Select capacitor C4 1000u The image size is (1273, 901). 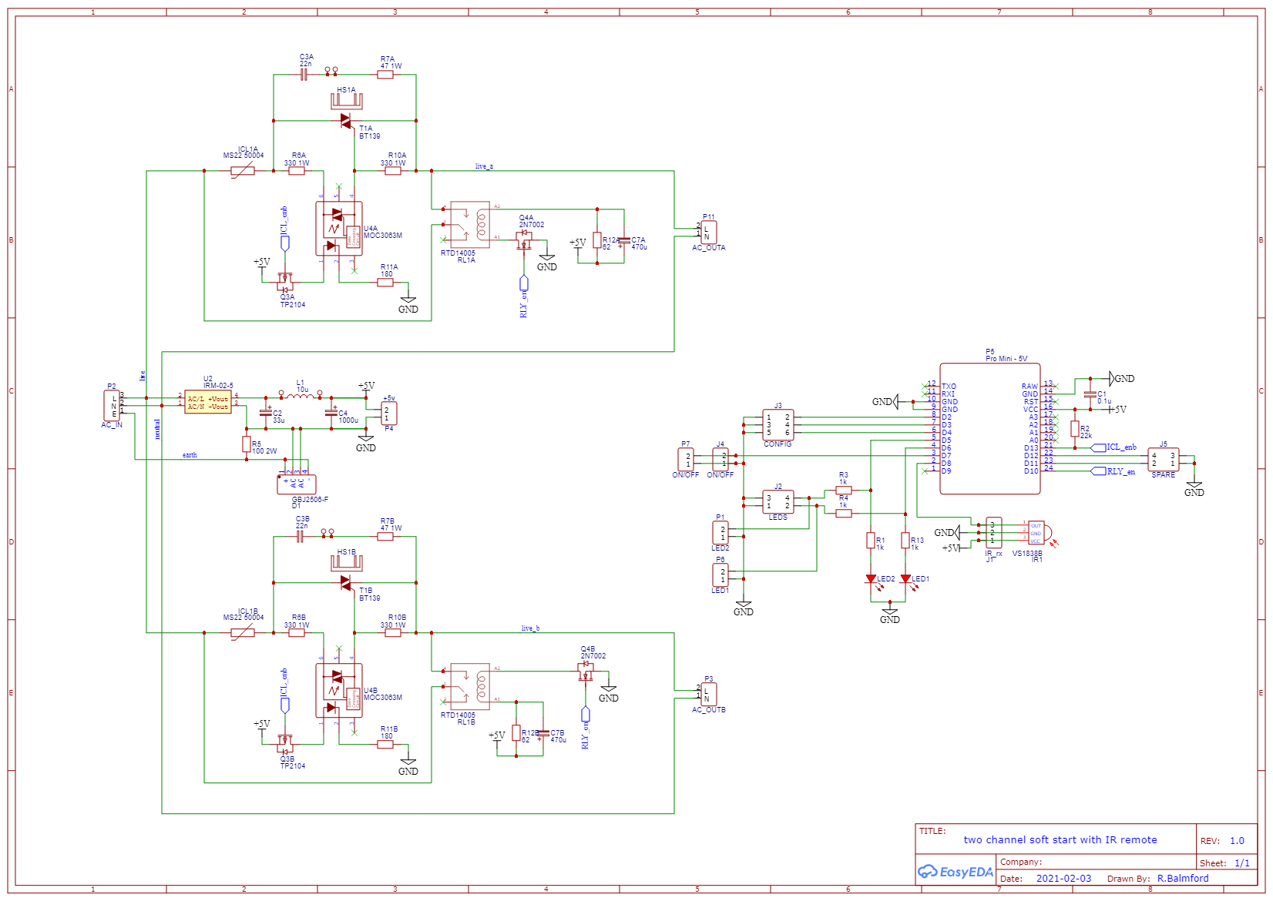pos(331,412)
